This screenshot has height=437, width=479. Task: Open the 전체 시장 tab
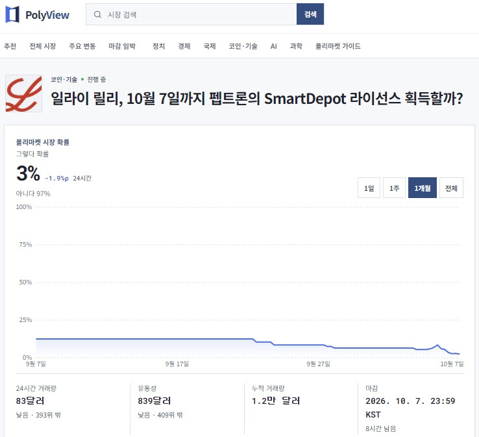click(x=42, y=46)
